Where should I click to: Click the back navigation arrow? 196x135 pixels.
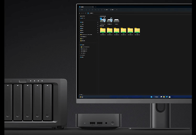[80, 13]
